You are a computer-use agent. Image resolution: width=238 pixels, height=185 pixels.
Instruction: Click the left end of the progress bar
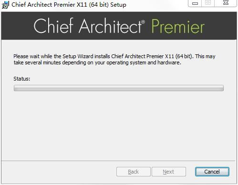tap(16, 88)
